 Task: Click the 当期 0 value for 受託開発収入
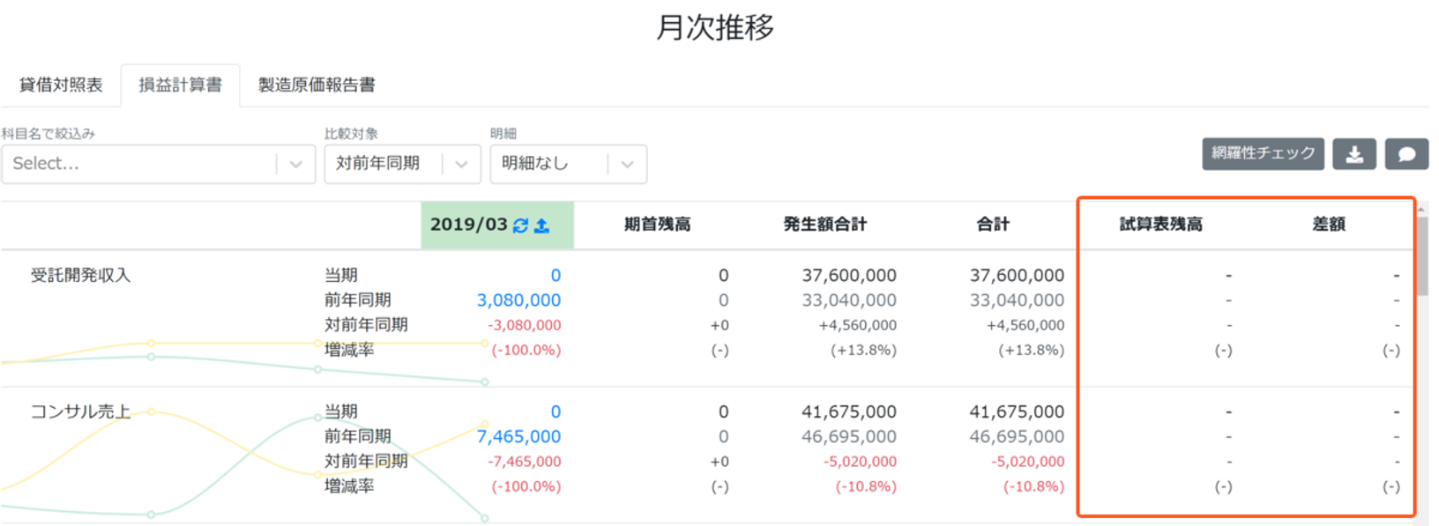(x=555, y=276)
